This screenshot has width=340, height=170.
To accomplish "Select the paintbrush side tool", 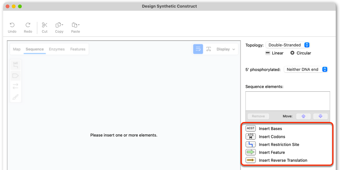I will click(15, 96).
